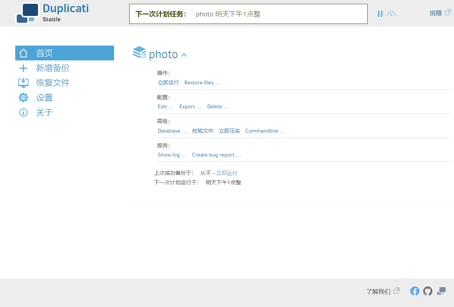Open the throttle speed gauge icon
454x307 pixels.
click(392, 14)
